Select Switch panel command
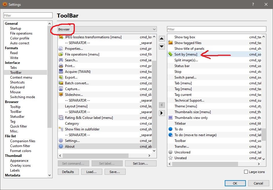 click(x=214, y=77)
